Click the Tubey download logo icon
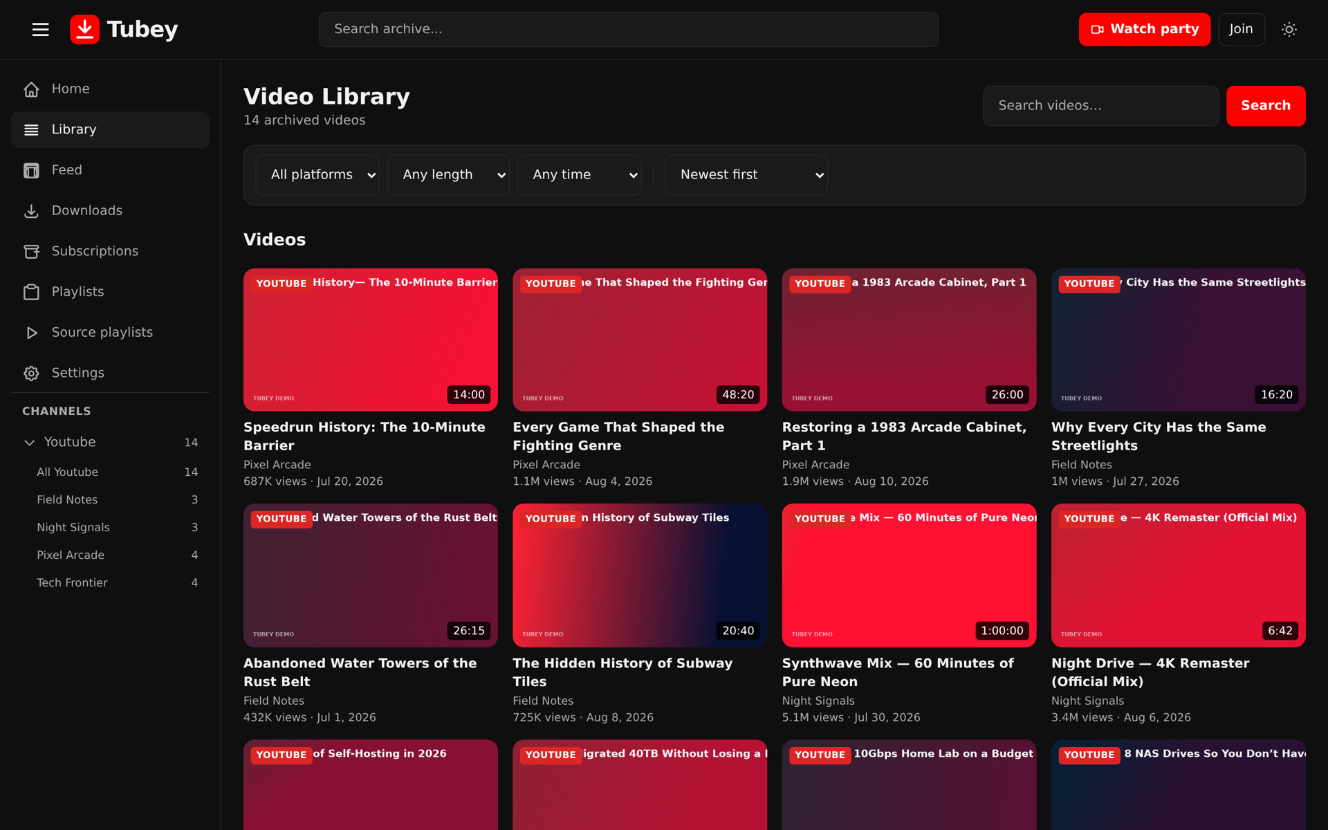The image size is (1328, 830). pos(84,29)
